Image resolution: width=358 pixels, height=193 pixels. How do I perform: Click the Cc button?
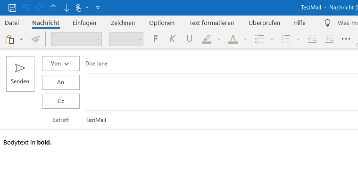coord(61,101)
